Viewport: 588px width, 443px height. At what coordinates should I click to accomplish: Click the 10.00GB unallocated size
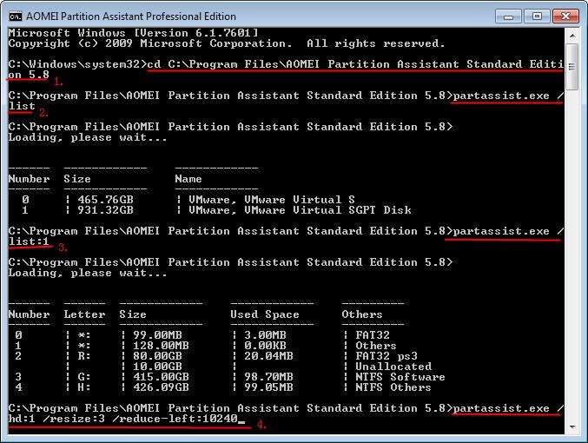(x=157, y=367)
